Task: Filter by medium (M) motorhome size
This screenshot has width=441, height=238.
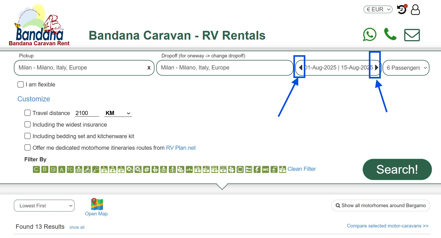Action: (x=113, y=169)
